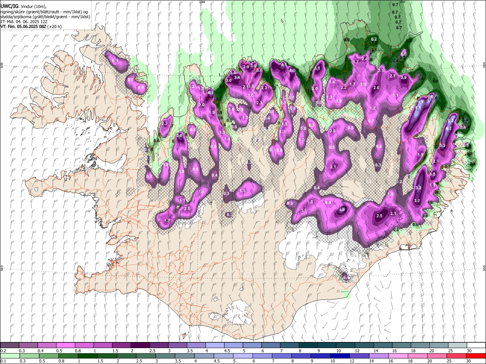Click the 'UWC/IG: Vindur (10m),' title text

pos(24,6)
